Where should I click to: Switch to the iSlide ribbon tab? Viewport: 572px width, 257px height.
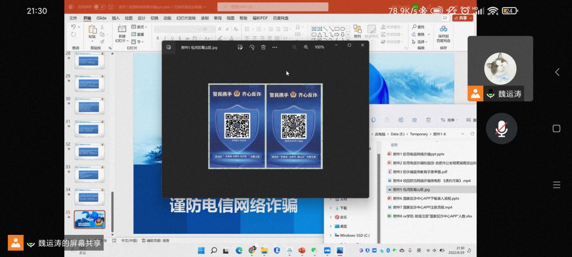101,18
